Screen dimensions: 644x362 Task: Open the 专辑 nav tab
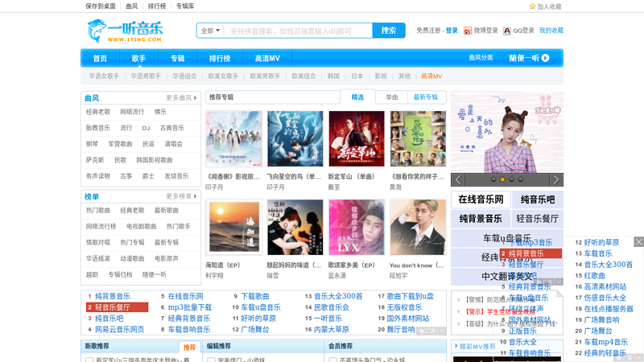tap(177, 58)
